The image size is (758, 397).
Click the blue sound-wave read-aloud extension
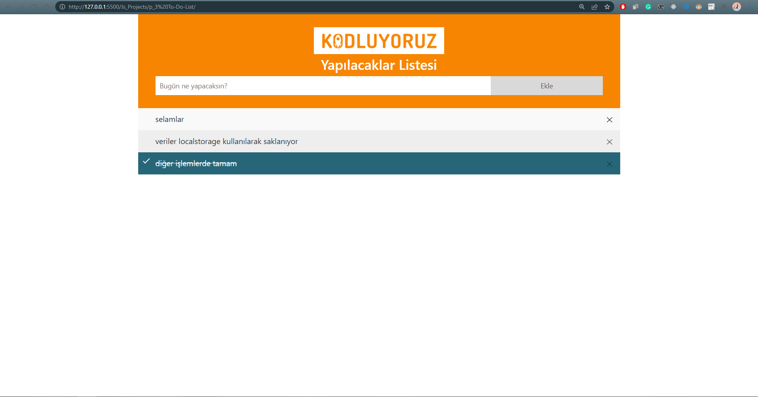point(686,7)
